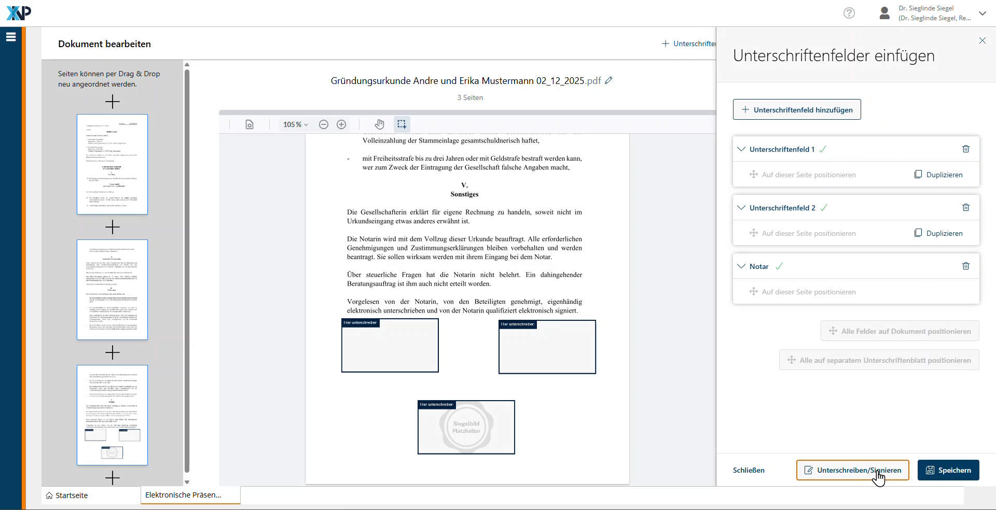
Task: Delete Unterschriftenfeld 1 with trash icon
Action: click(x=966, y=149)
